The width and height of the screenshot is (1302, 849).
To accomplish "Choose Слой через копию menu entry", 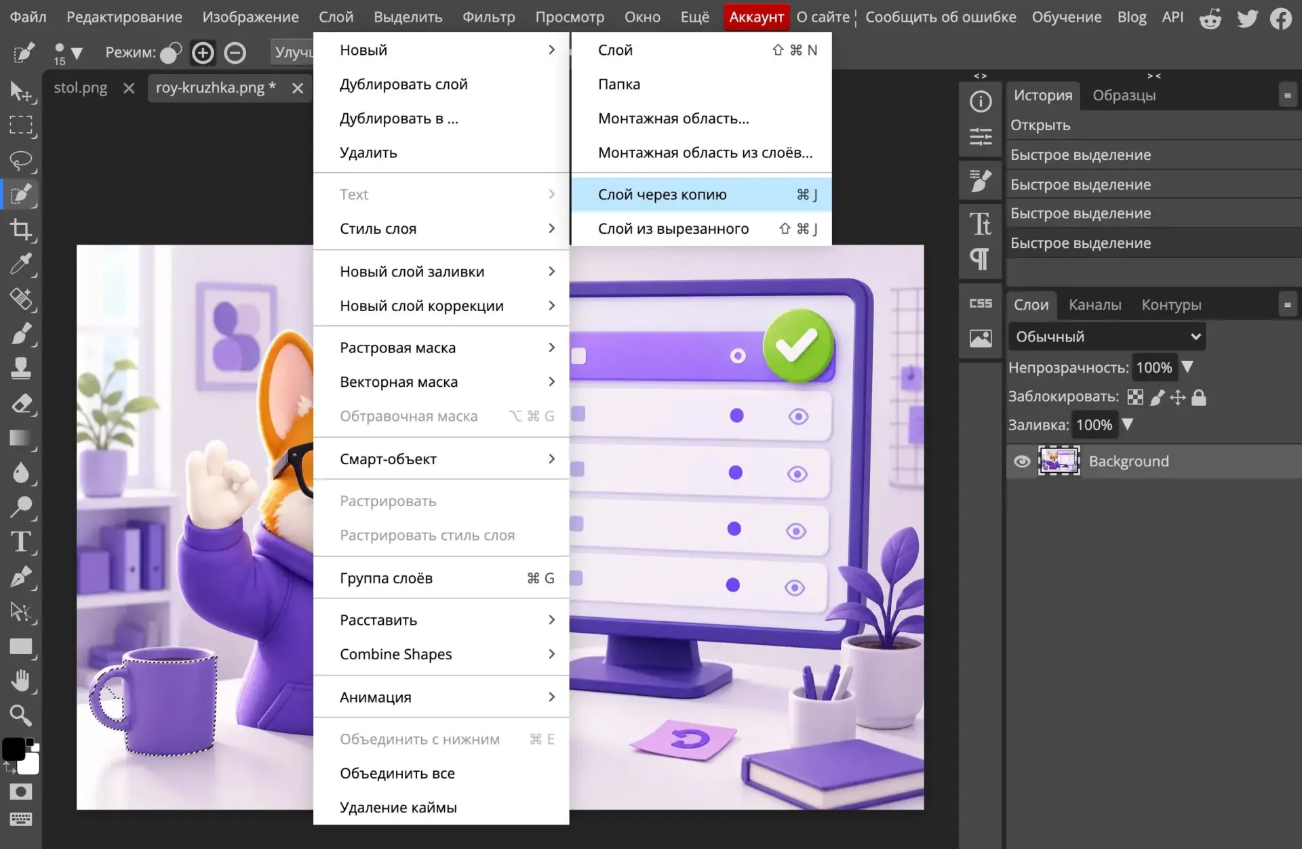I will 702,194.
